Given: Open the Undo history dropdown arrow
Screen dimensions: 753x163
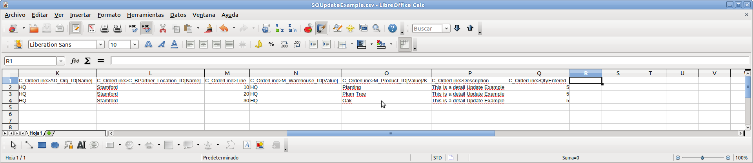Looking at the screenshot, I should click(x=234, y=28).
